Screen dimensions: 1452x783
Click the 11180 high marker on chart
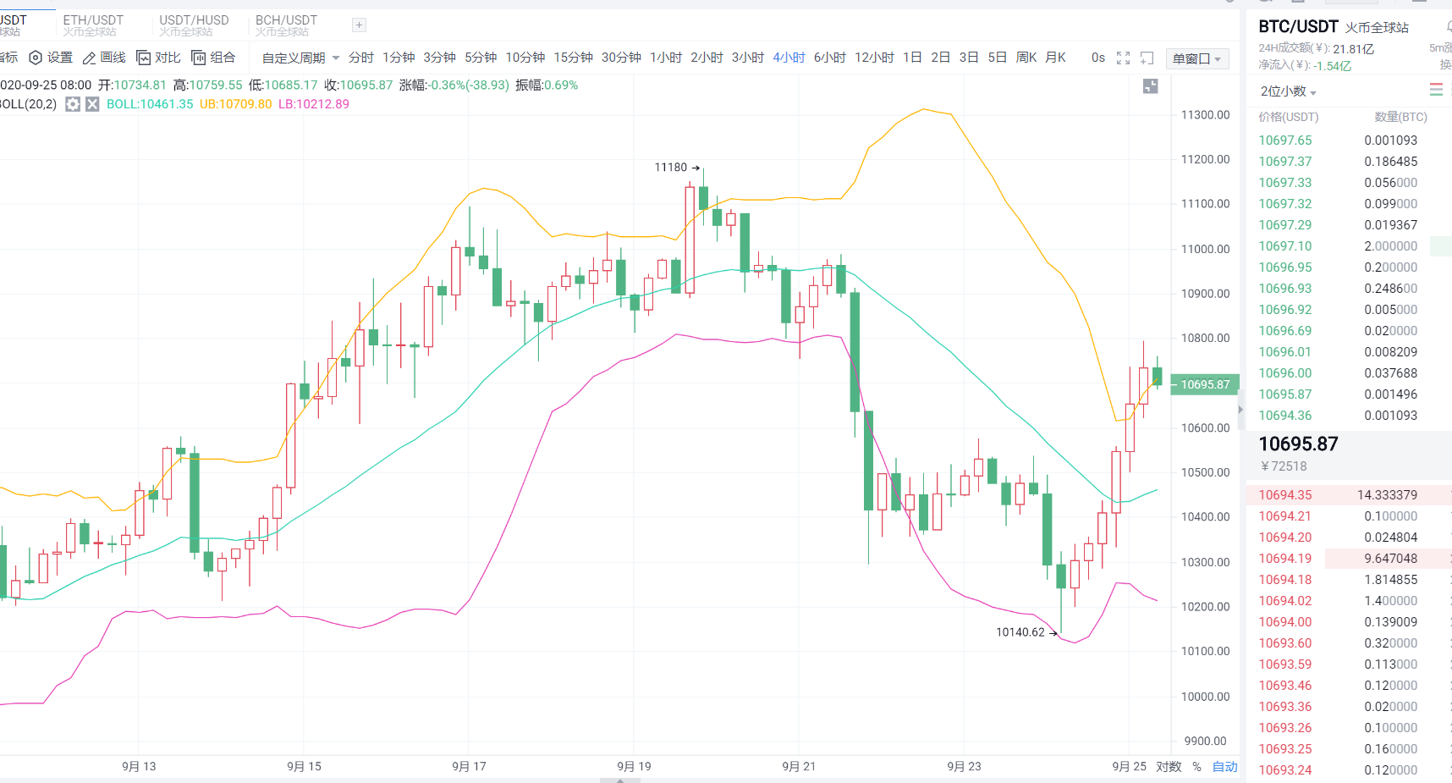677,168
